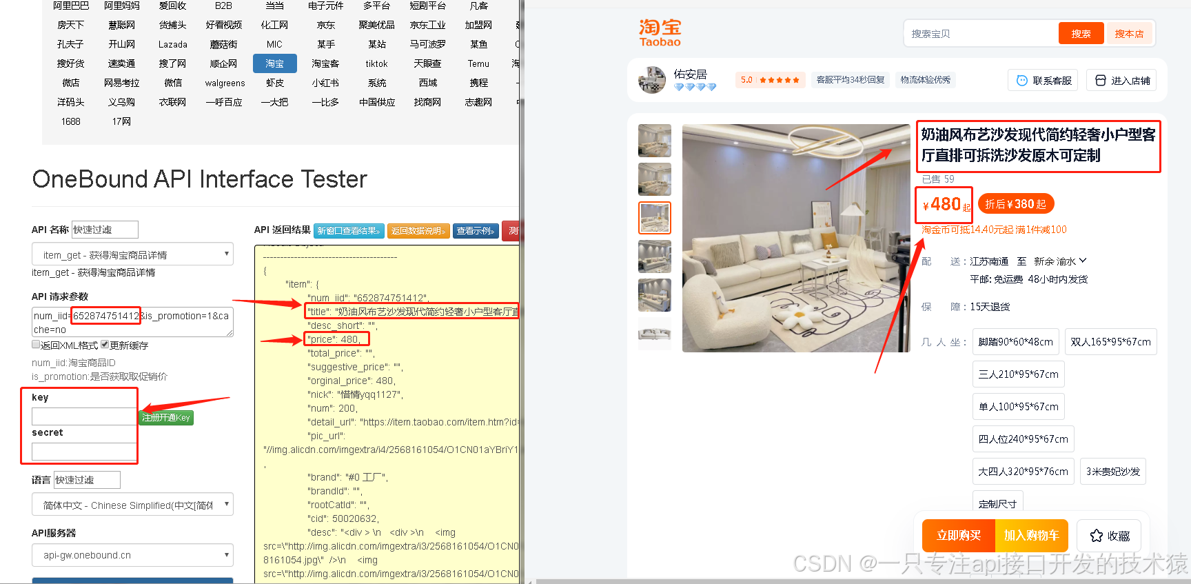Choose the 四人位240*95*67cm option
Image resolution: width=1191 pixels, height=584 pixels.
point(1023,439)
